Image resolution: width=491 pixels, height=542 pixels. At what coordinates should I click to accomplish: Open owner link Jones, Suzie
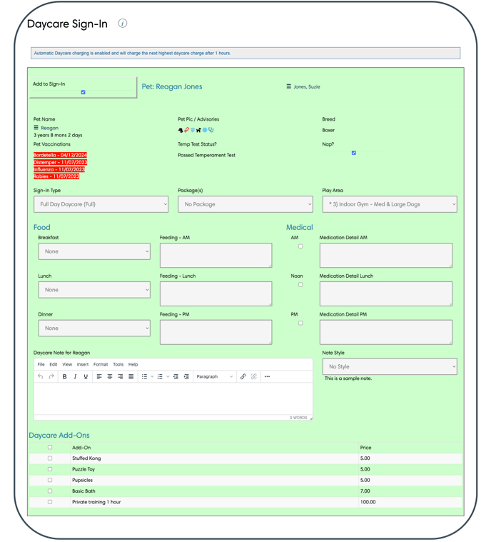[x=307, y=86]
